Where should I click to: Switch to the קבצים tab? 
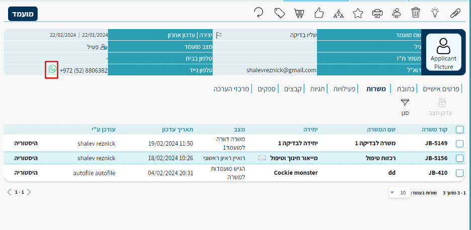pyautogui.click(x=293, y=89)
